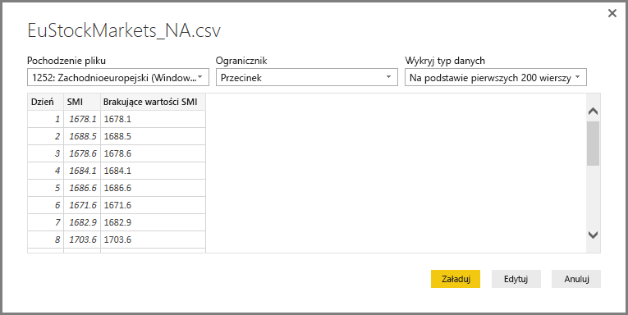Click Dzień cell with value 2
The width and height of the screenshot is (628, 315).
(x=45, y=136)
